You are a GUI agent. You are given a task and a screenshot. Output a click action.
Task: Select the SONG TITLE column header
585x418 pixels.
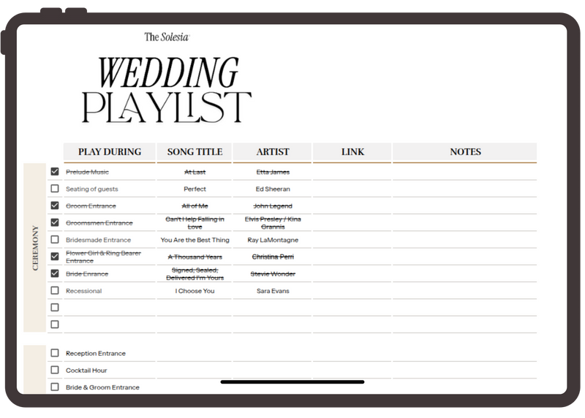coord(194,152)
